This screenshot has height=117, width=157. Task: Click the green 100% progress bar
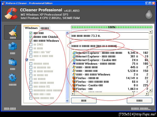[112, 27]
